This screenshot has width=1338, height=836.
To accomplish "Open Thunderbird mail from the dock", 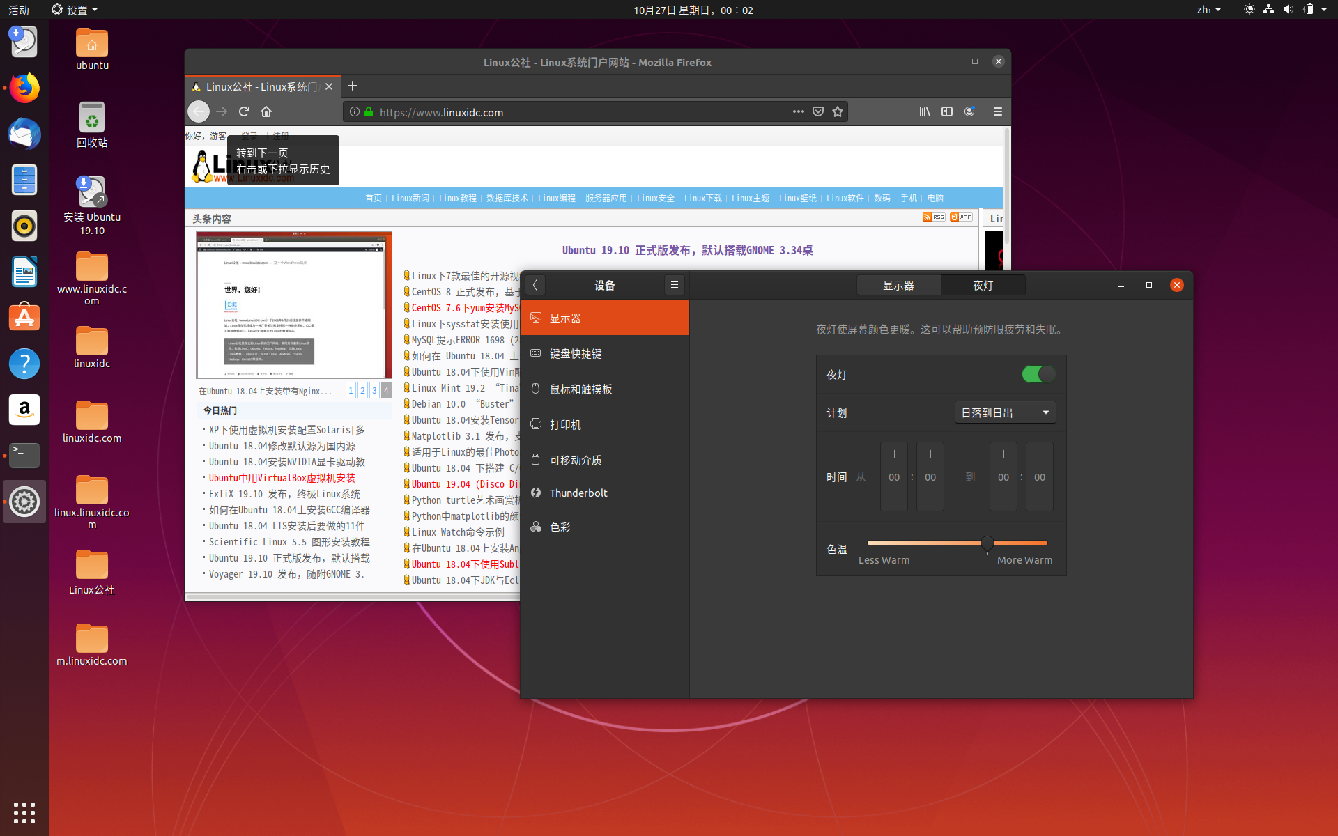I will [x=24, y=134].
